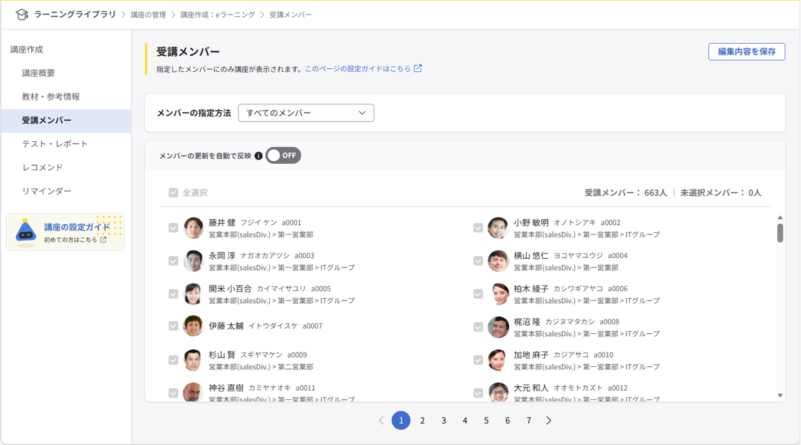Click ラーニングライブラリ title in header
This screenshot has width=801, height=445.
(75, 14)
